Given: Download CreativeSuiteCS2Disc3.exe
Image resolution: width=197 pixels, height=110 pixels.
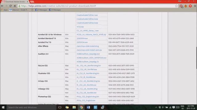Looking at the screenshot, I should [x=87, y=23].
